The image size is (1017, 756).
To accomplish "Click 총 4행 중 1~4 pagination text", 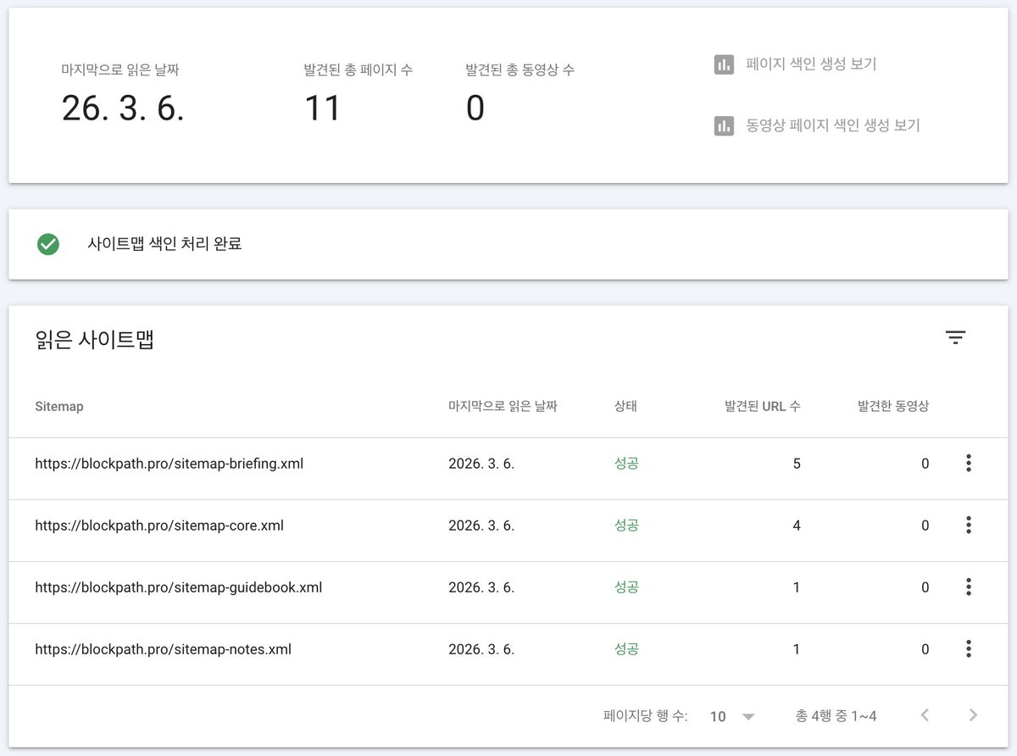I will 836,716.
